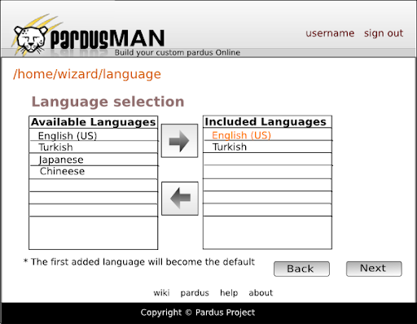Open the help footer link
The width and height of the screenshot is (417, 324).
pos(229,293)
